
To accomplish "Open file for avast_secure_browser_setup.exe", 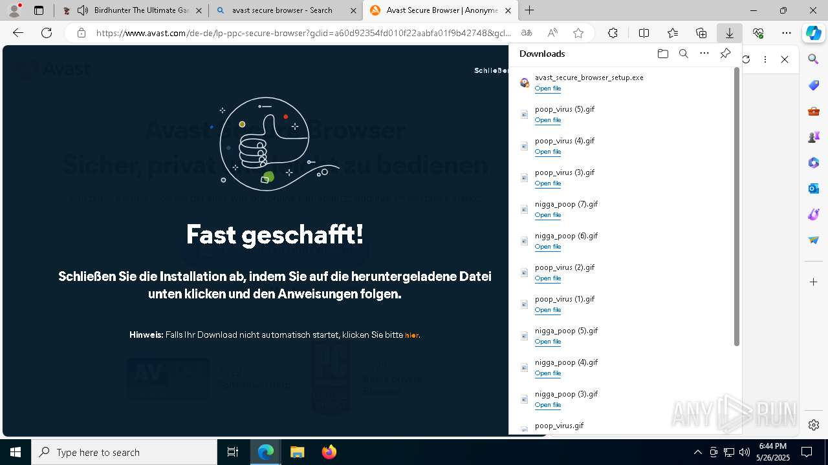I will point(548,88).
